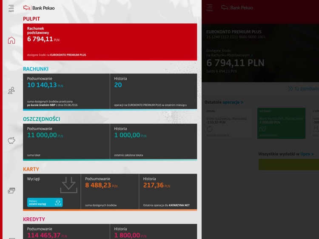Open Rachunki Podsumowanie tile 10 140,13 PLN
Screen dimensions: 319x239
coord(66,91)
